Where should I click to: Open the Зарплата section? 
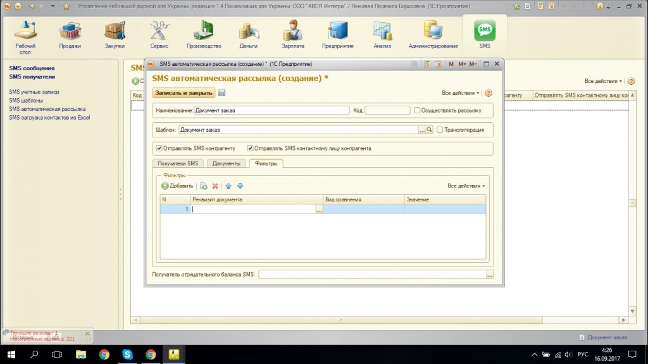pos(293,36)
